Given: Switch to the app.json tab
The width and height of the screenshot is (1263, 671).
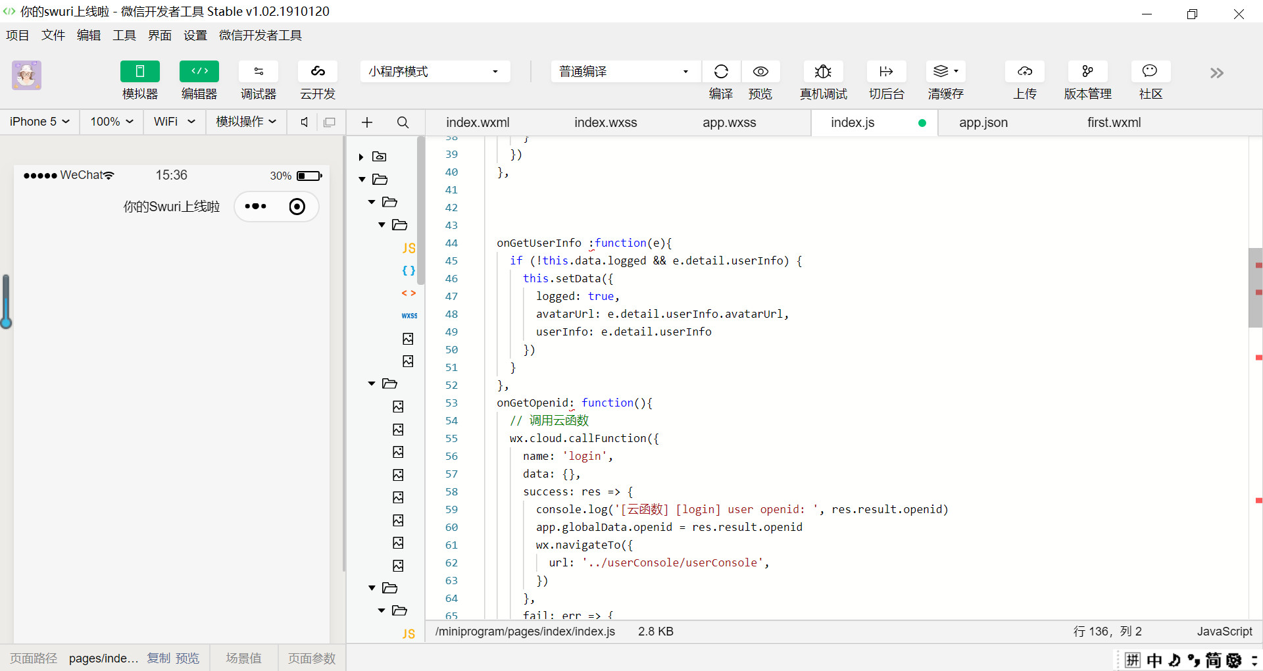Looking at the screenshot, I should click(x=983, y=122).
